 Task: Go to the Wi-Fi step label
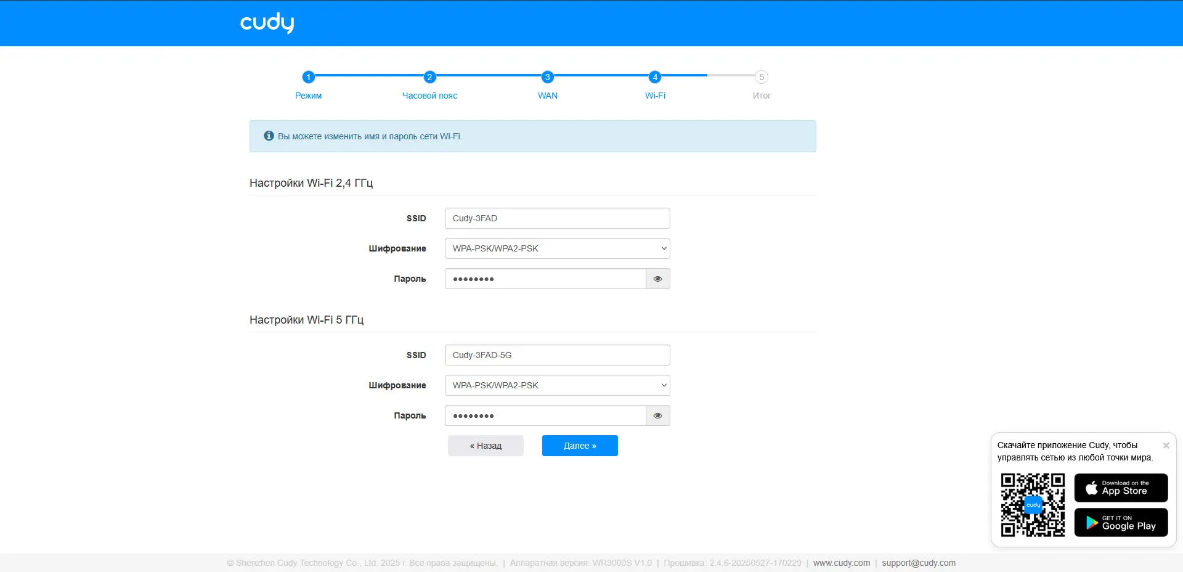[655, 96]
